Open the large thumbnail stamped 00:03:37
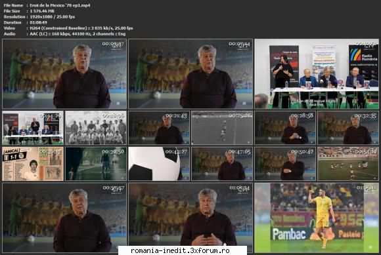Viewport: 381px width, 255px height. [x=64, y=73]
